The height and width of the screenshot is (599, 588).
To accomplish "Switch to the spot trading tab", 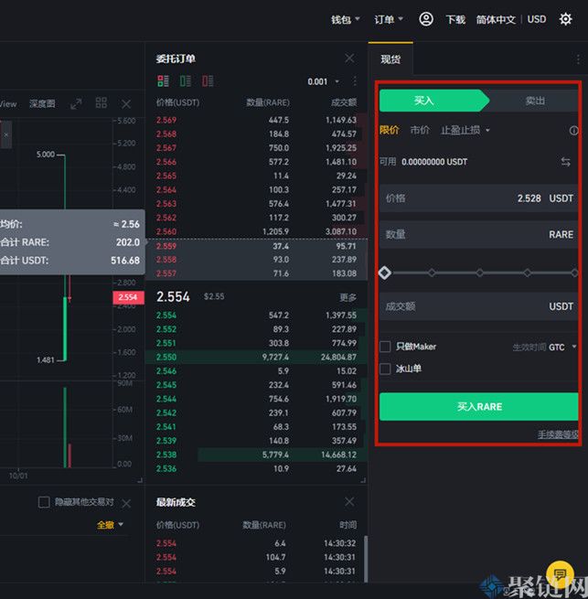I will coord(390,59).
